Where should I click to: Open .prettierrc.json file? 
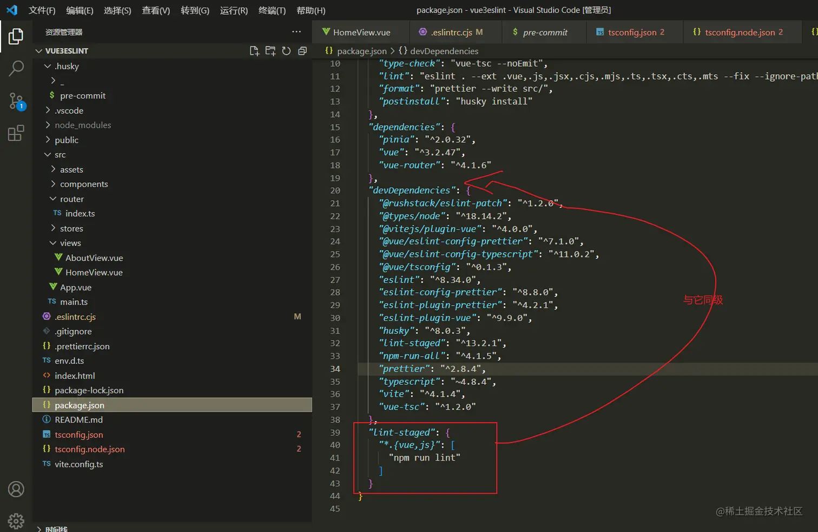tap(172, 346)
